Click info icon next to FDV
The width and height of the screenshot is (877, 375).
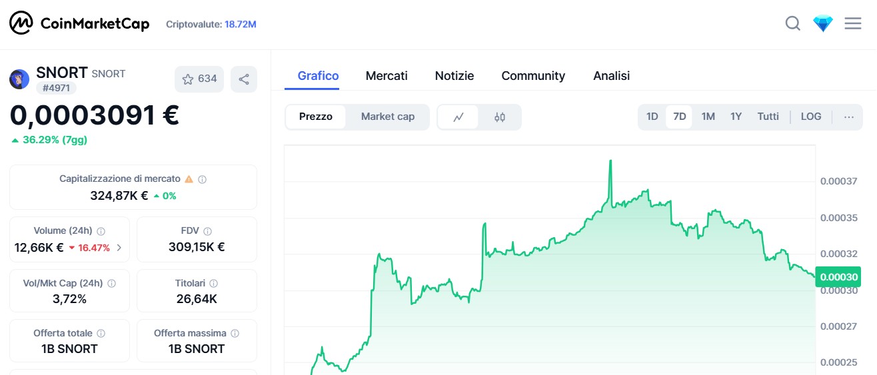coord(207,231)
